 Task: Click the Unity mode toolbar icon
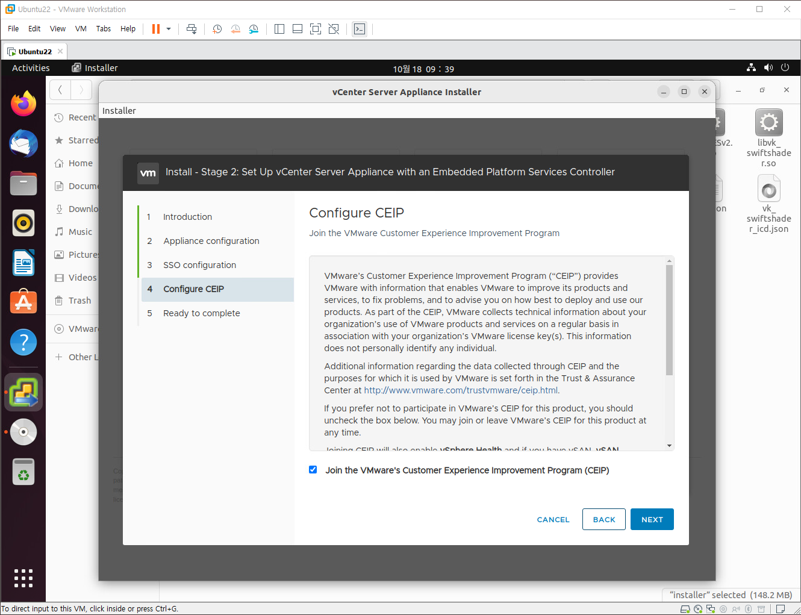[x=334, y=29]
